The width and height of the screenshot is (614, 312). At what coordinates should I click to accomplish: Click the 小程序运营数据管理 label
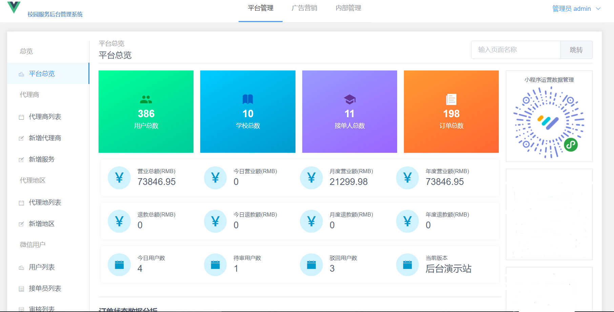(549, 80)
